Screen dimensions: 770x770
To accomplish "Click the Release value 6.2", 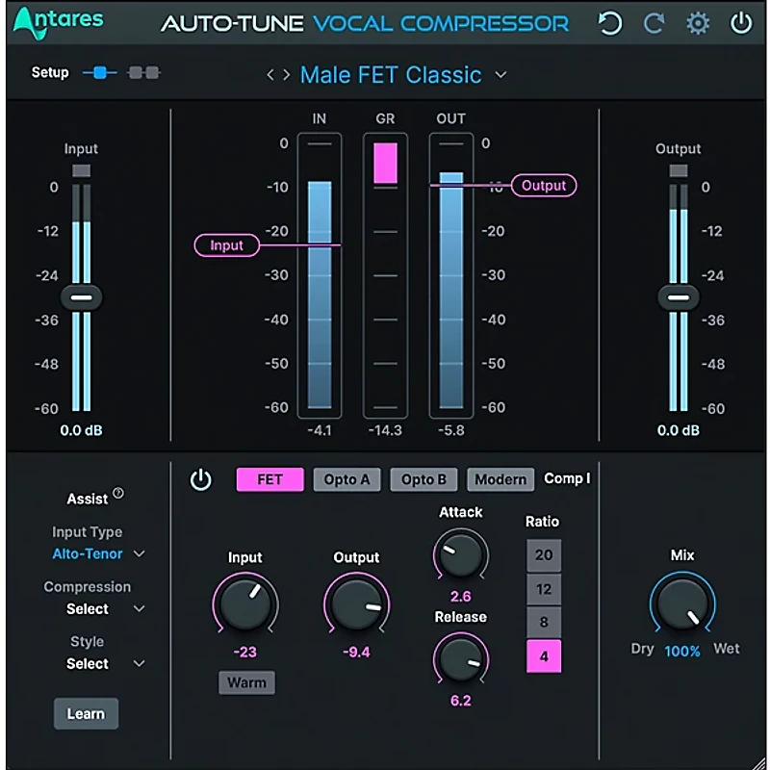I will [x=461, y=701].
